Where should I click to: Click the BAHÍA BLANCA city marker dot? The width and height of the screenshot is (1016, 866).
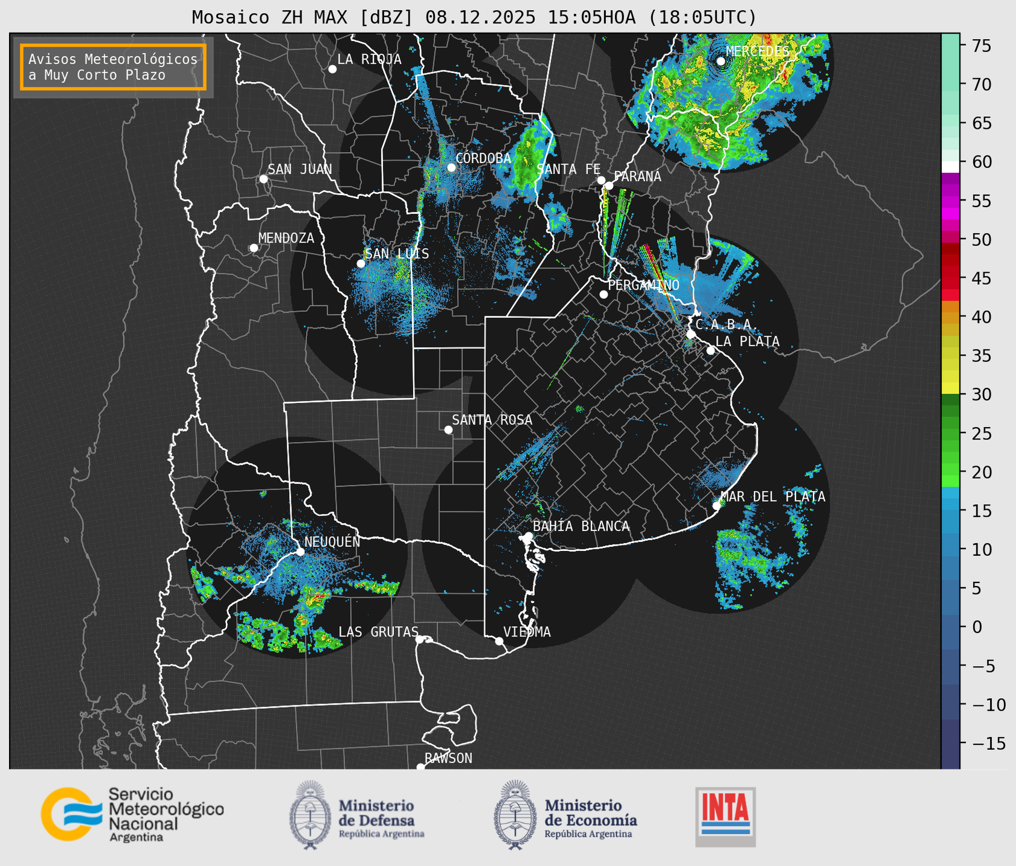click(x=528, y=536)
